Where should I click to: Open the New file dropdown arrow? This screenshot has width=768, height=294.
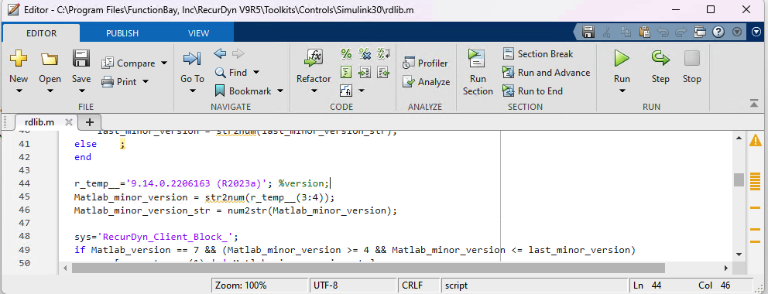click(x=19, y=91)
